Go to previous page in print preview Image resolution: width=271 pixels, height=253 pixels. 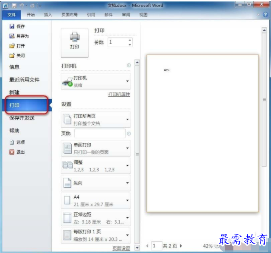coord(147,246)
